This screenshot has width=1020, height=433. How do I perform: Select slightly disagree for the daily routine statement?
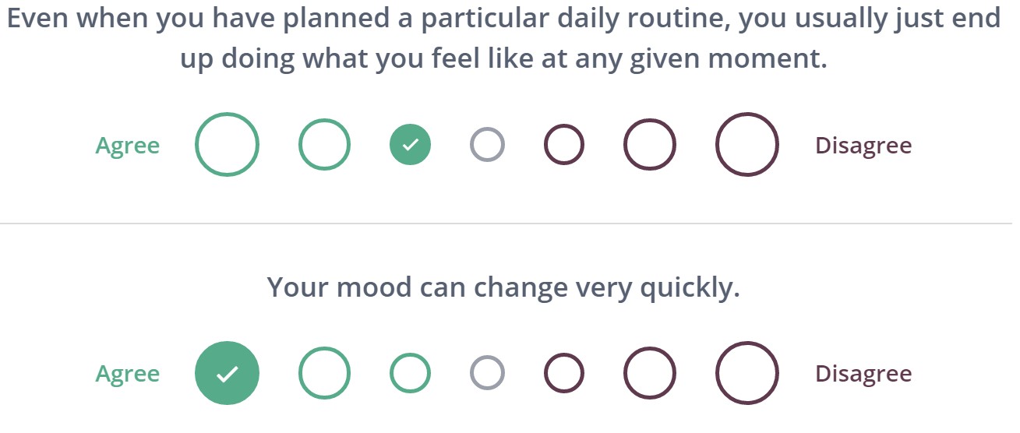[563, 145]
